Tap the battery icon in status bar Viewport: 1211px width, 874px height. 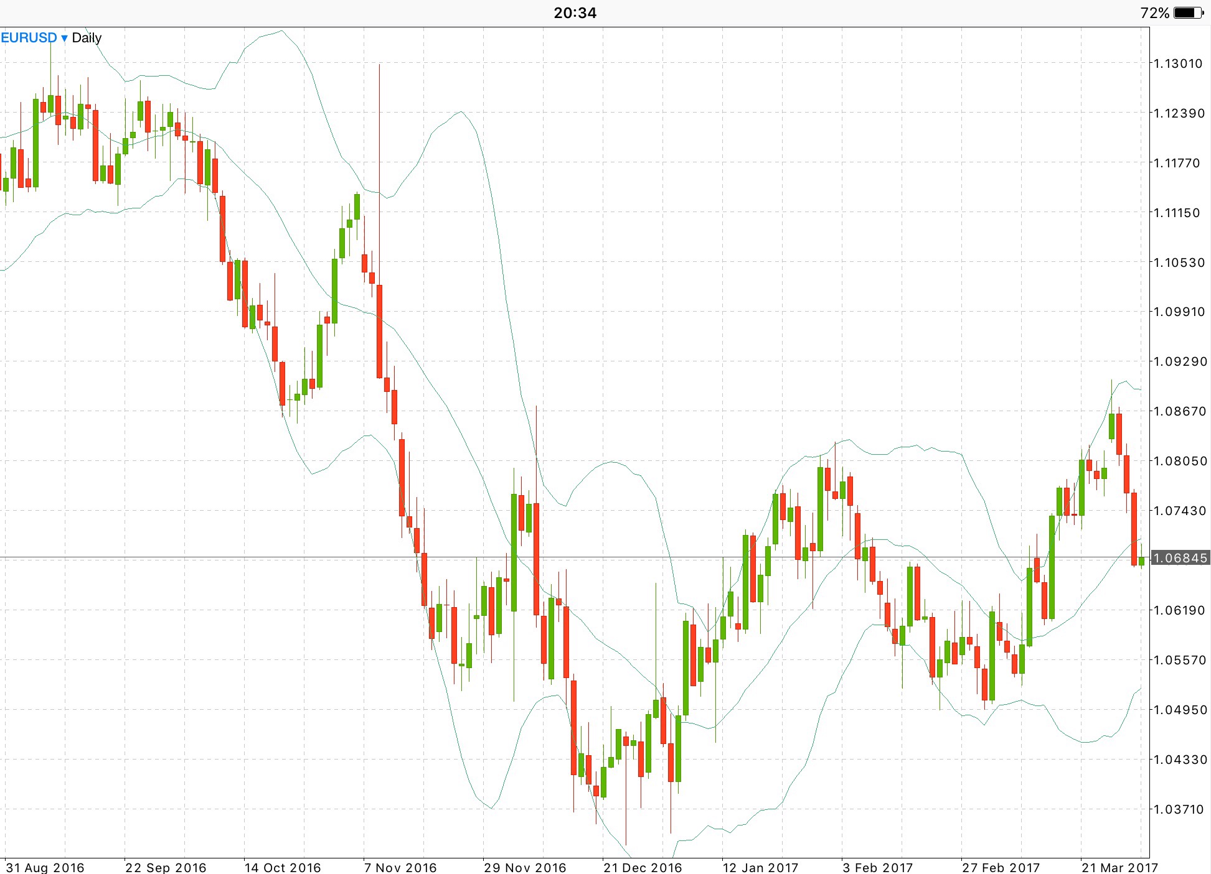[x=1188, y=12]
